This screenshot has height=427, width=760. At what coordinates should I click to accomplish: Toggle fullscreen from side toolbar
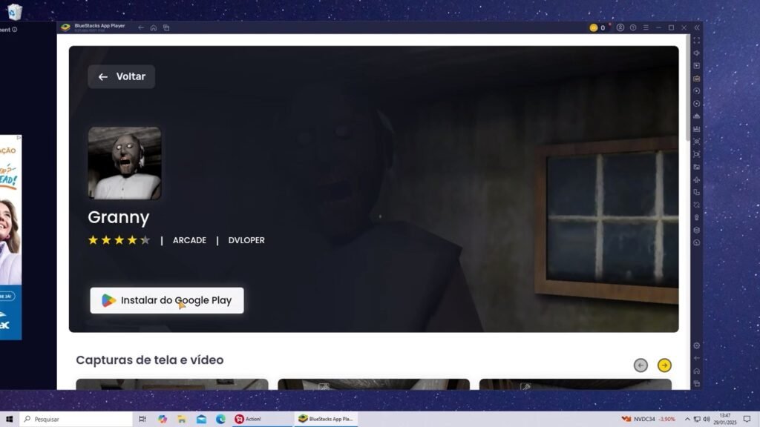tap(696, 40)
